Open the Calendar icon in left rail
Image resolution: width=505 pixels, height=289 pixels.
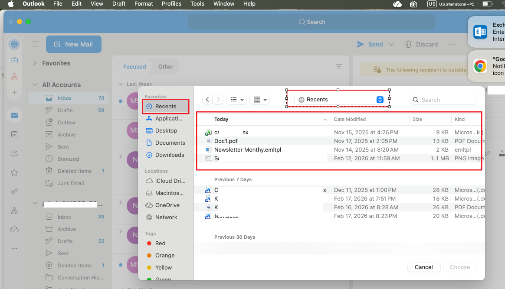pos(14,134)
